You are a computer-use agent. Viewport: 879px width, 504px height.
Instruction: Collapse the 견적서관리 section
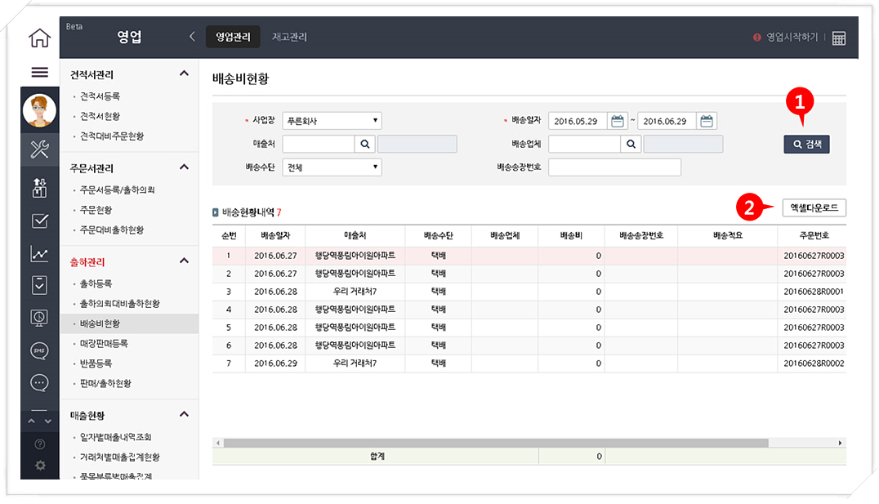pos(184,74)
